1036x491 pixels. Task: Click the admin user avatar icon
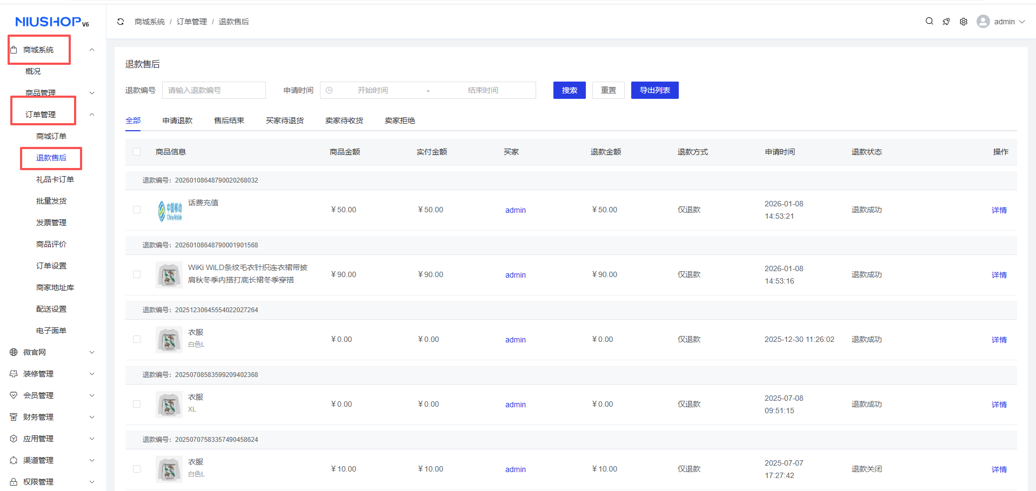point(983,22)
